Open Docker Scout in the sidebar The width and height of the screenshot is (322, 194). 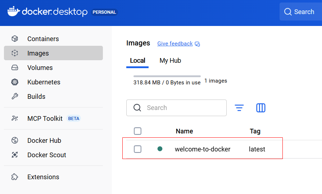coord(53,155)
